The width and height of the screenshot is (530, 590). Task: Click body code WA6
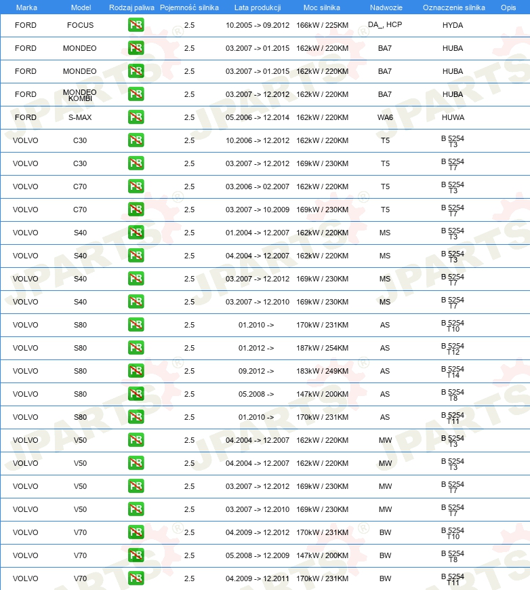385,117
